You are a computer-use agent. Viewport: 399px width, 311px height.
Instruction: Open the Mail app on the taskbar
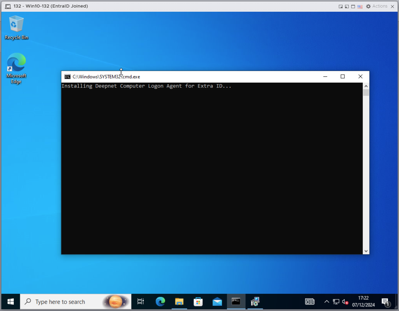(217, 302)
